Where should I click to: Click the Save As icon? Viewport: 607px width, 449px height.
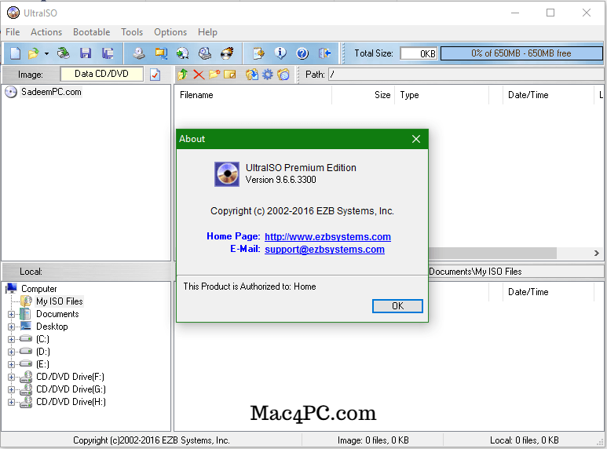coord(108,53)
